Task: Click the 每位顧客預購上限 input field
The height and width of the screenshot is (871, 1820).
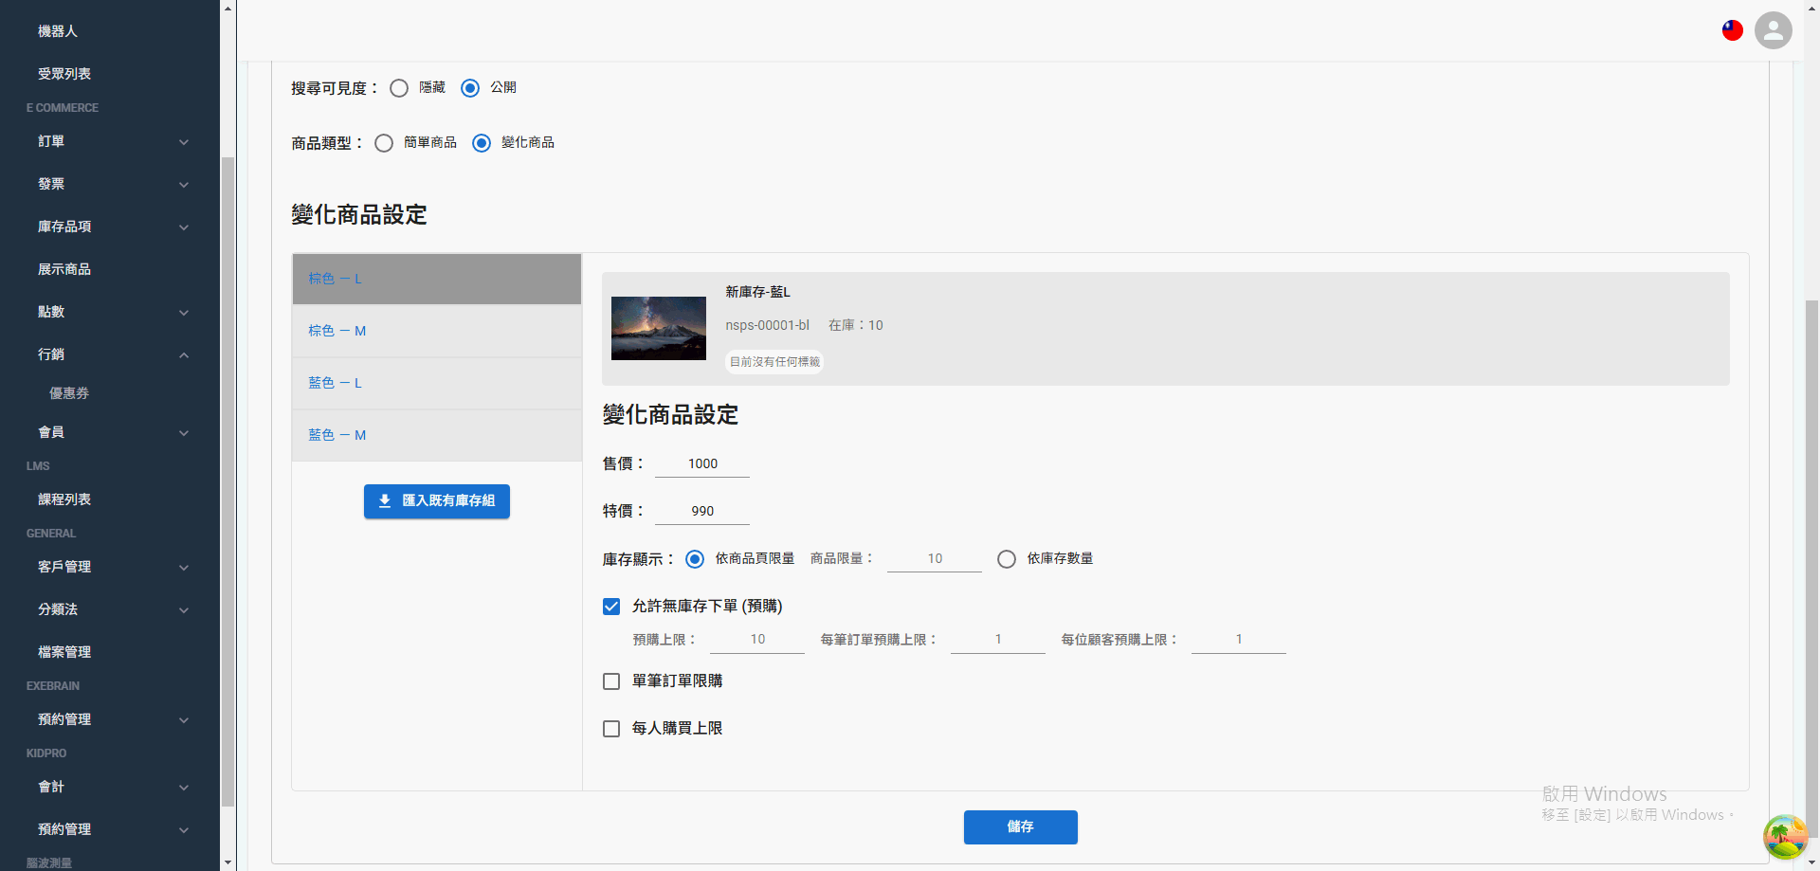Action: (1239, 640)
